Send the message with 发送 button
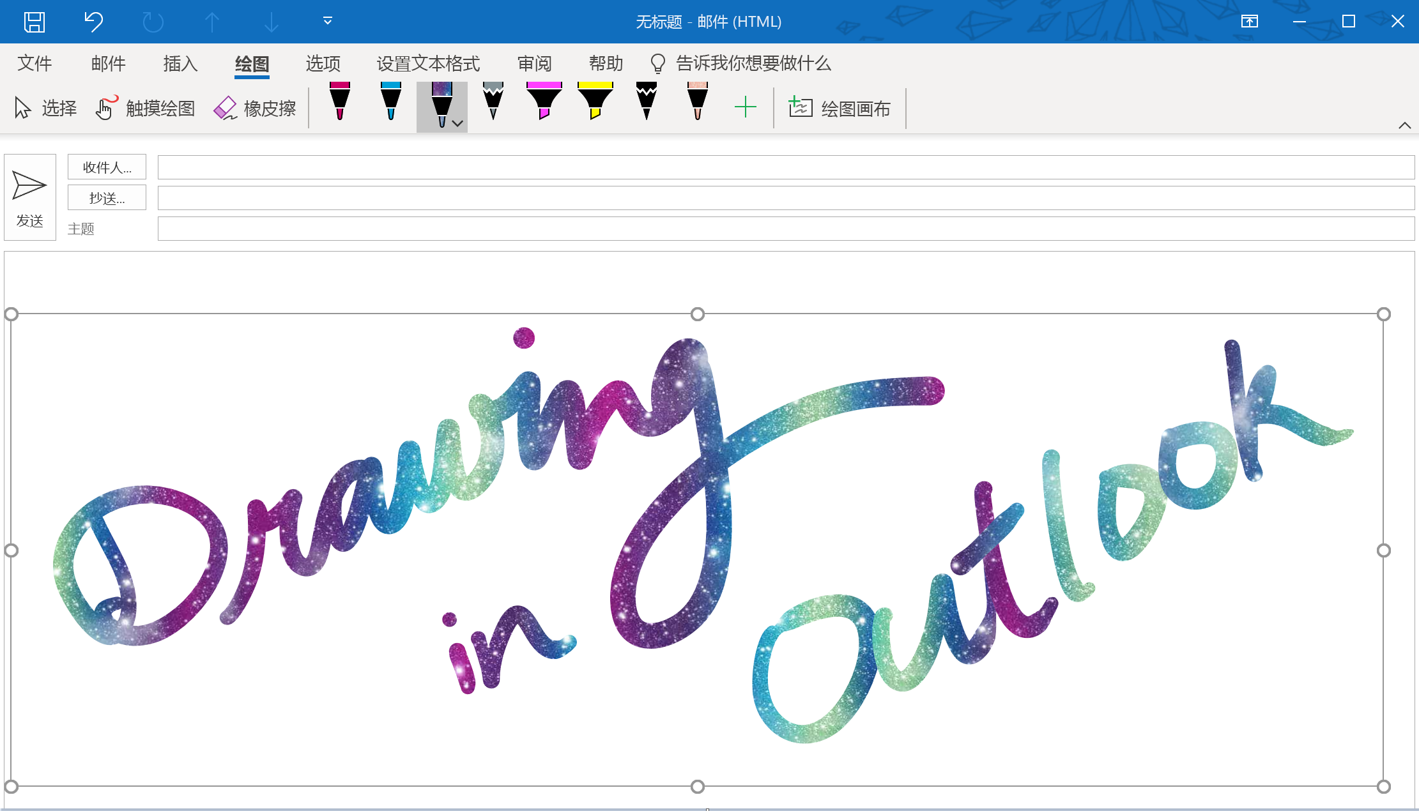Image resolution: width=1419 pixels, height=811 pixels. [x=30, y=197]
